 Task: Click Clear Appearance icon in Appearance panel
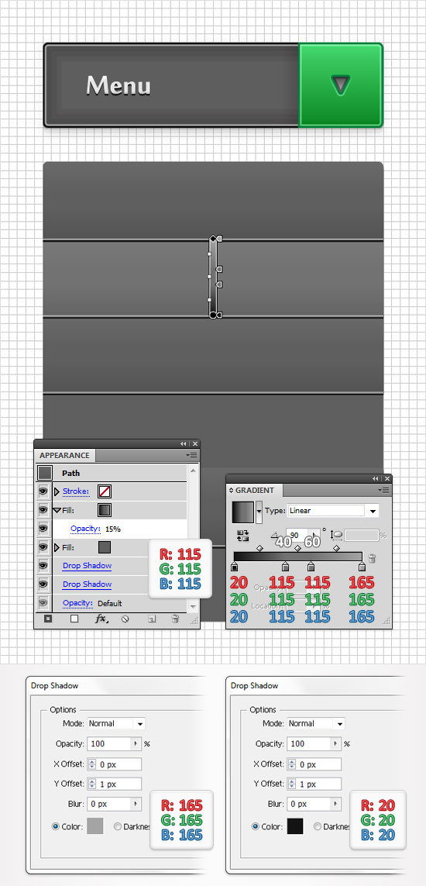pos(125,619)
